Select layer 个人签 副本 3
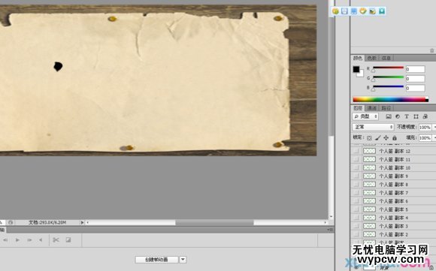The image size is (436, 271). (393, 226)
